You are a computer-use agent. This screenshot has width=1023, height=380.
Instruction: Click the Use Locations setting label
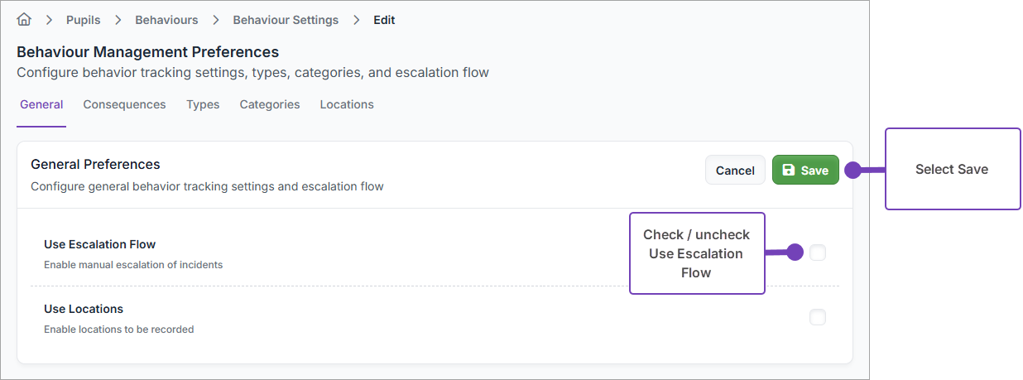(x=84, y=309)
